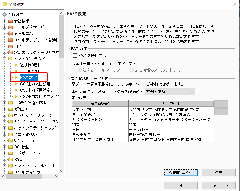The image size is (240, 191).
Task: Select 会社情報のメールアドレス radio button
Action: tap(132, 70)
